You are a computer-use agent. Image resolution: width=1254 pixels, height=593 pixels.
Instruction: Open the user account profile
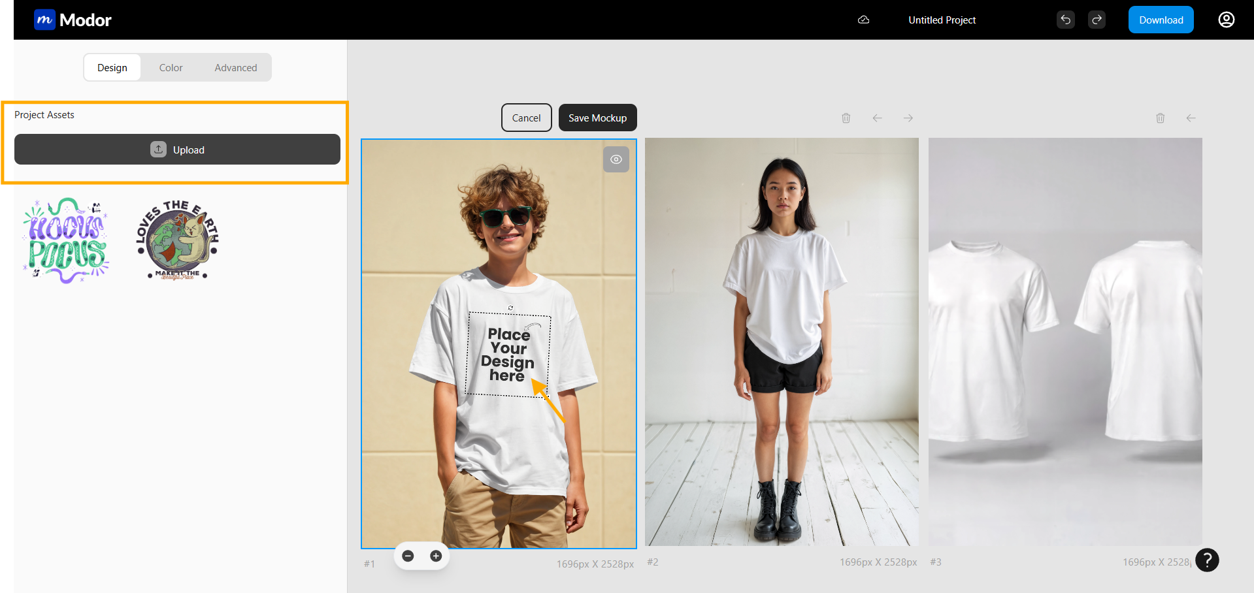pyautogui.click(x=1226, y=20)
